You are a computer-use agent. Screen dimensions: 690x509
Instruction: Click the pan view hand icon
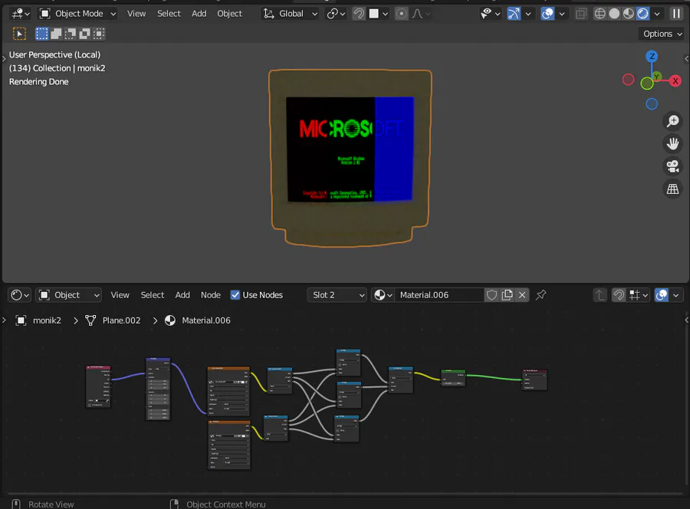[672, 143]
